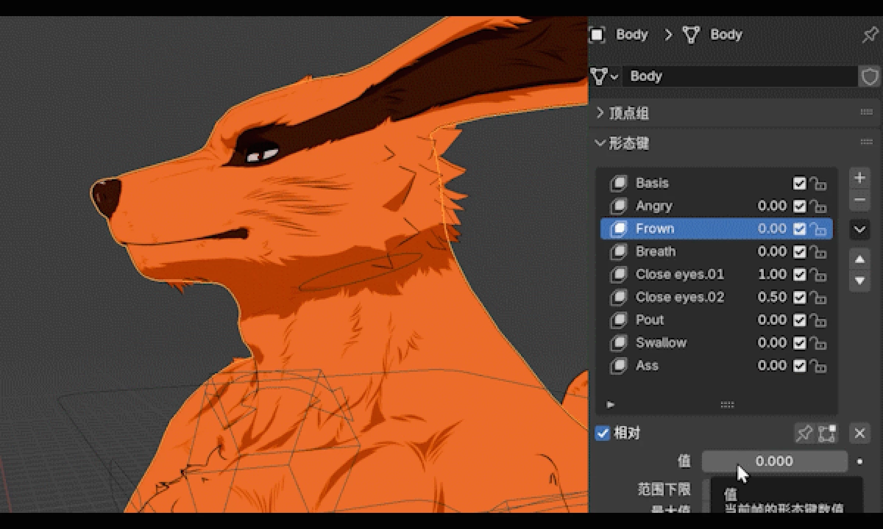The height and width of the screenshot is (529, 883).
Task: Click Close eyes.02 value 0.50 slider
Action: [772, 297]
